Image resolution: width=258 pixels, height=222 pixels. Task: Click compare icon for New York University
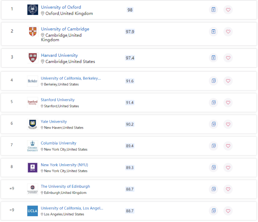(213, 167)
